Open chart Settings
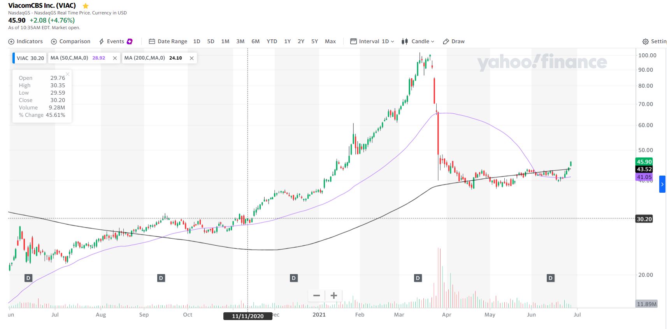 655,41
